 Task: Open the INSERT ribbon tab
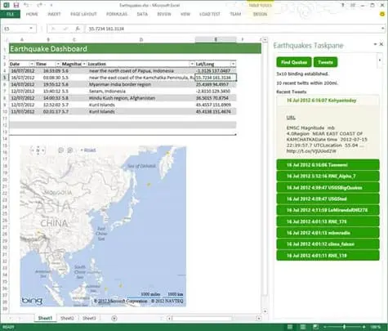click(x=54, y=14)
